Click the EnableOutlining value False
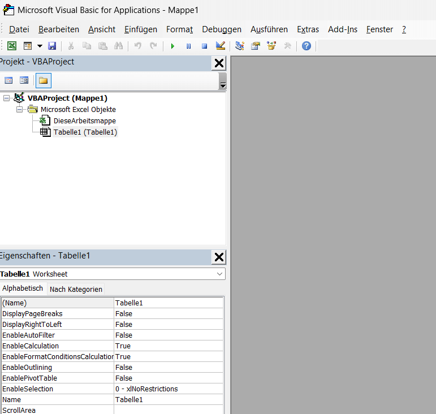436x414 pixels. tap(169, 367)
